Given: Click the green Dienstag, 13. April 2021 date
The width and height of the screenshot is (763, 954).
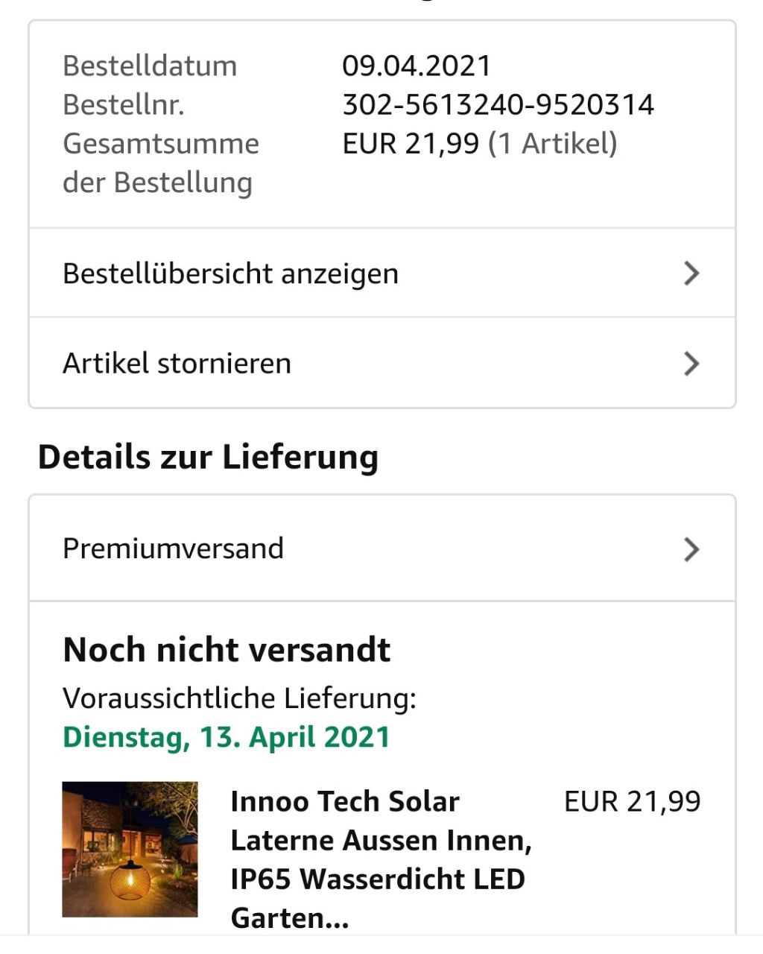Looking at the screenshot, I should pos(227,736).
